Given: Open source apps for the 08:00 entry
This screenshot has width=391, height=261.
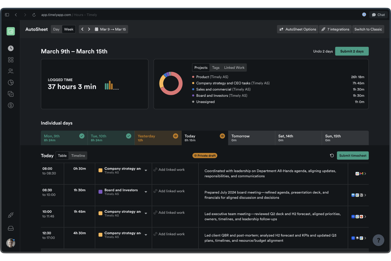Looking at the screenshot, I should (361, 174).
